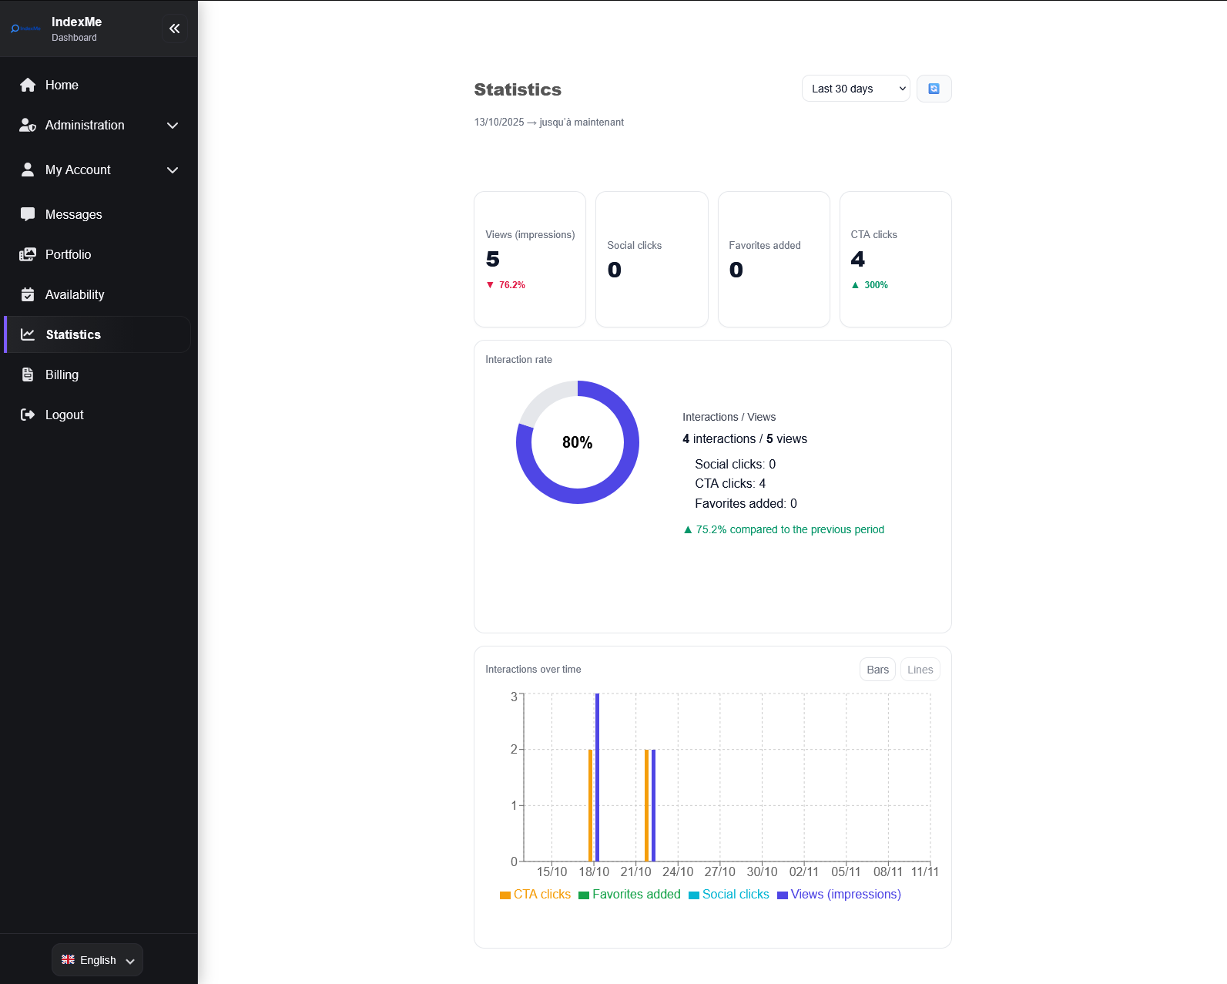Click the green up-triangle on CTA clicks card
1227x984 pixels.
point(855,285)
